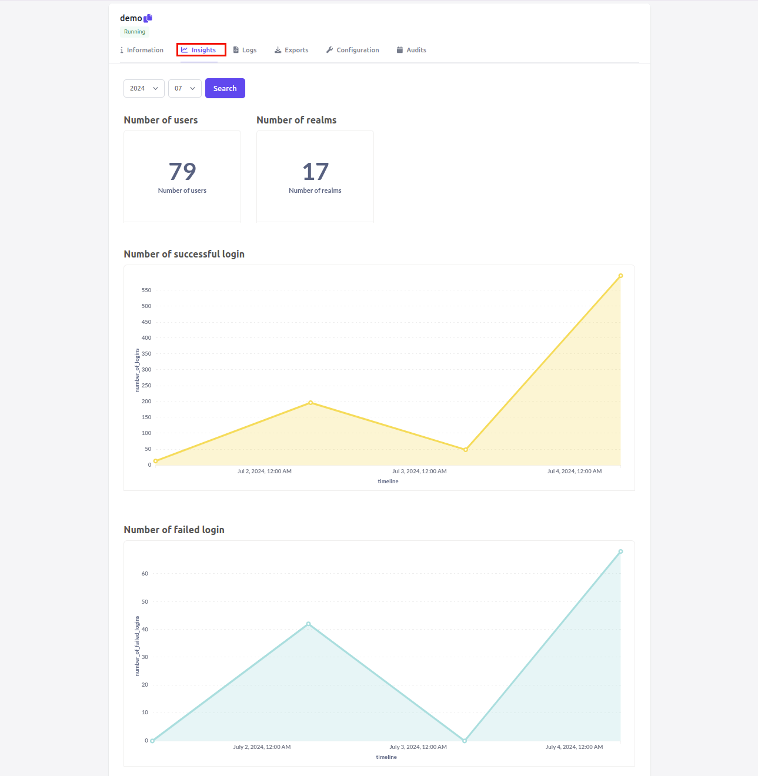Select the failed login zero point on July 3
Image resolution: width=758 pixels, height=776 pixels.
(465, 741)
